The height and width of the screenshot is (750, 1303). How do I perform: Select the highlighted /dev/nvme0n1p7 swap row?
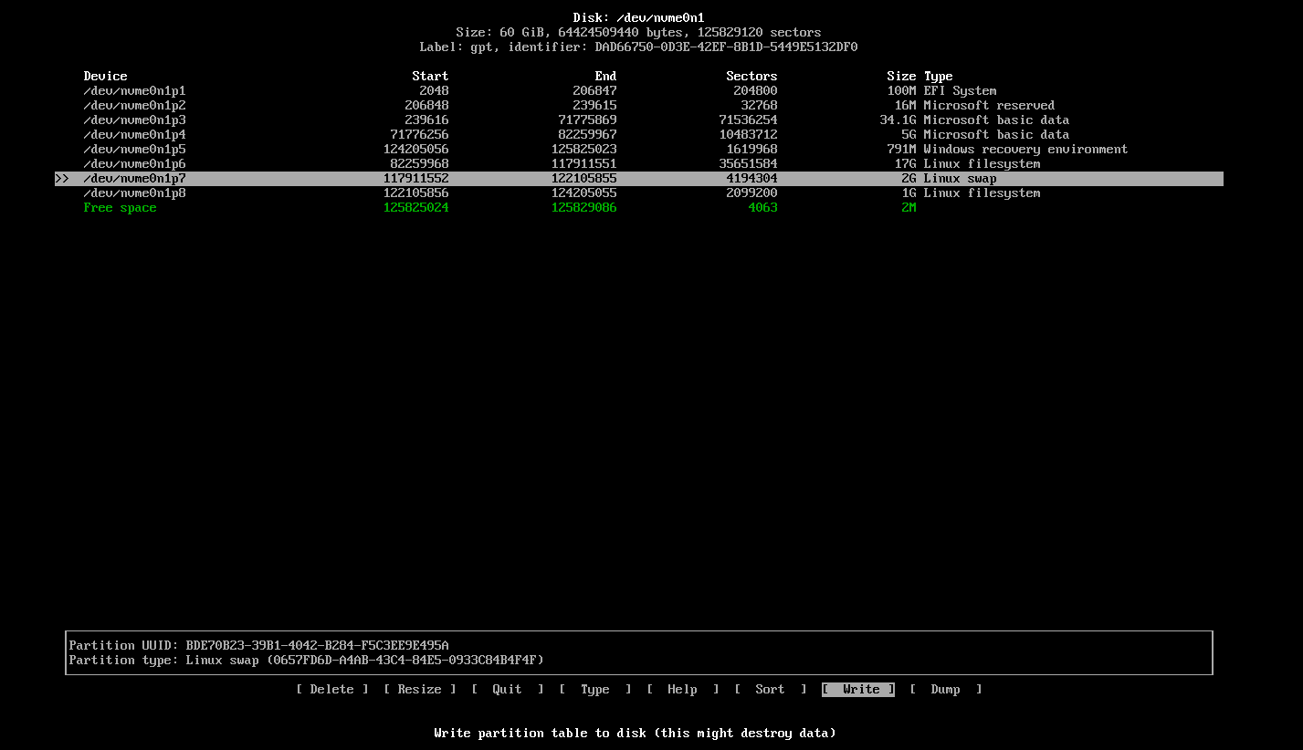639,179
